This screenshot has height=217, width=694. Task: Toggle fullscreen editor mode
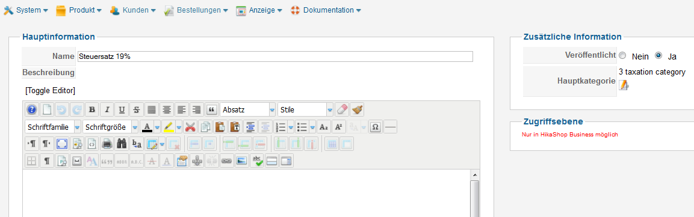[61, 144]
